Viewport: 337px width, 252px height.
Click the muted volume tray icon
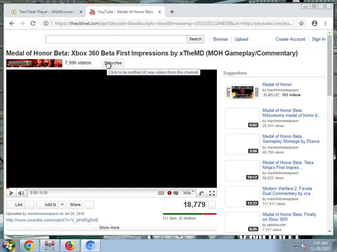[304, 246]
